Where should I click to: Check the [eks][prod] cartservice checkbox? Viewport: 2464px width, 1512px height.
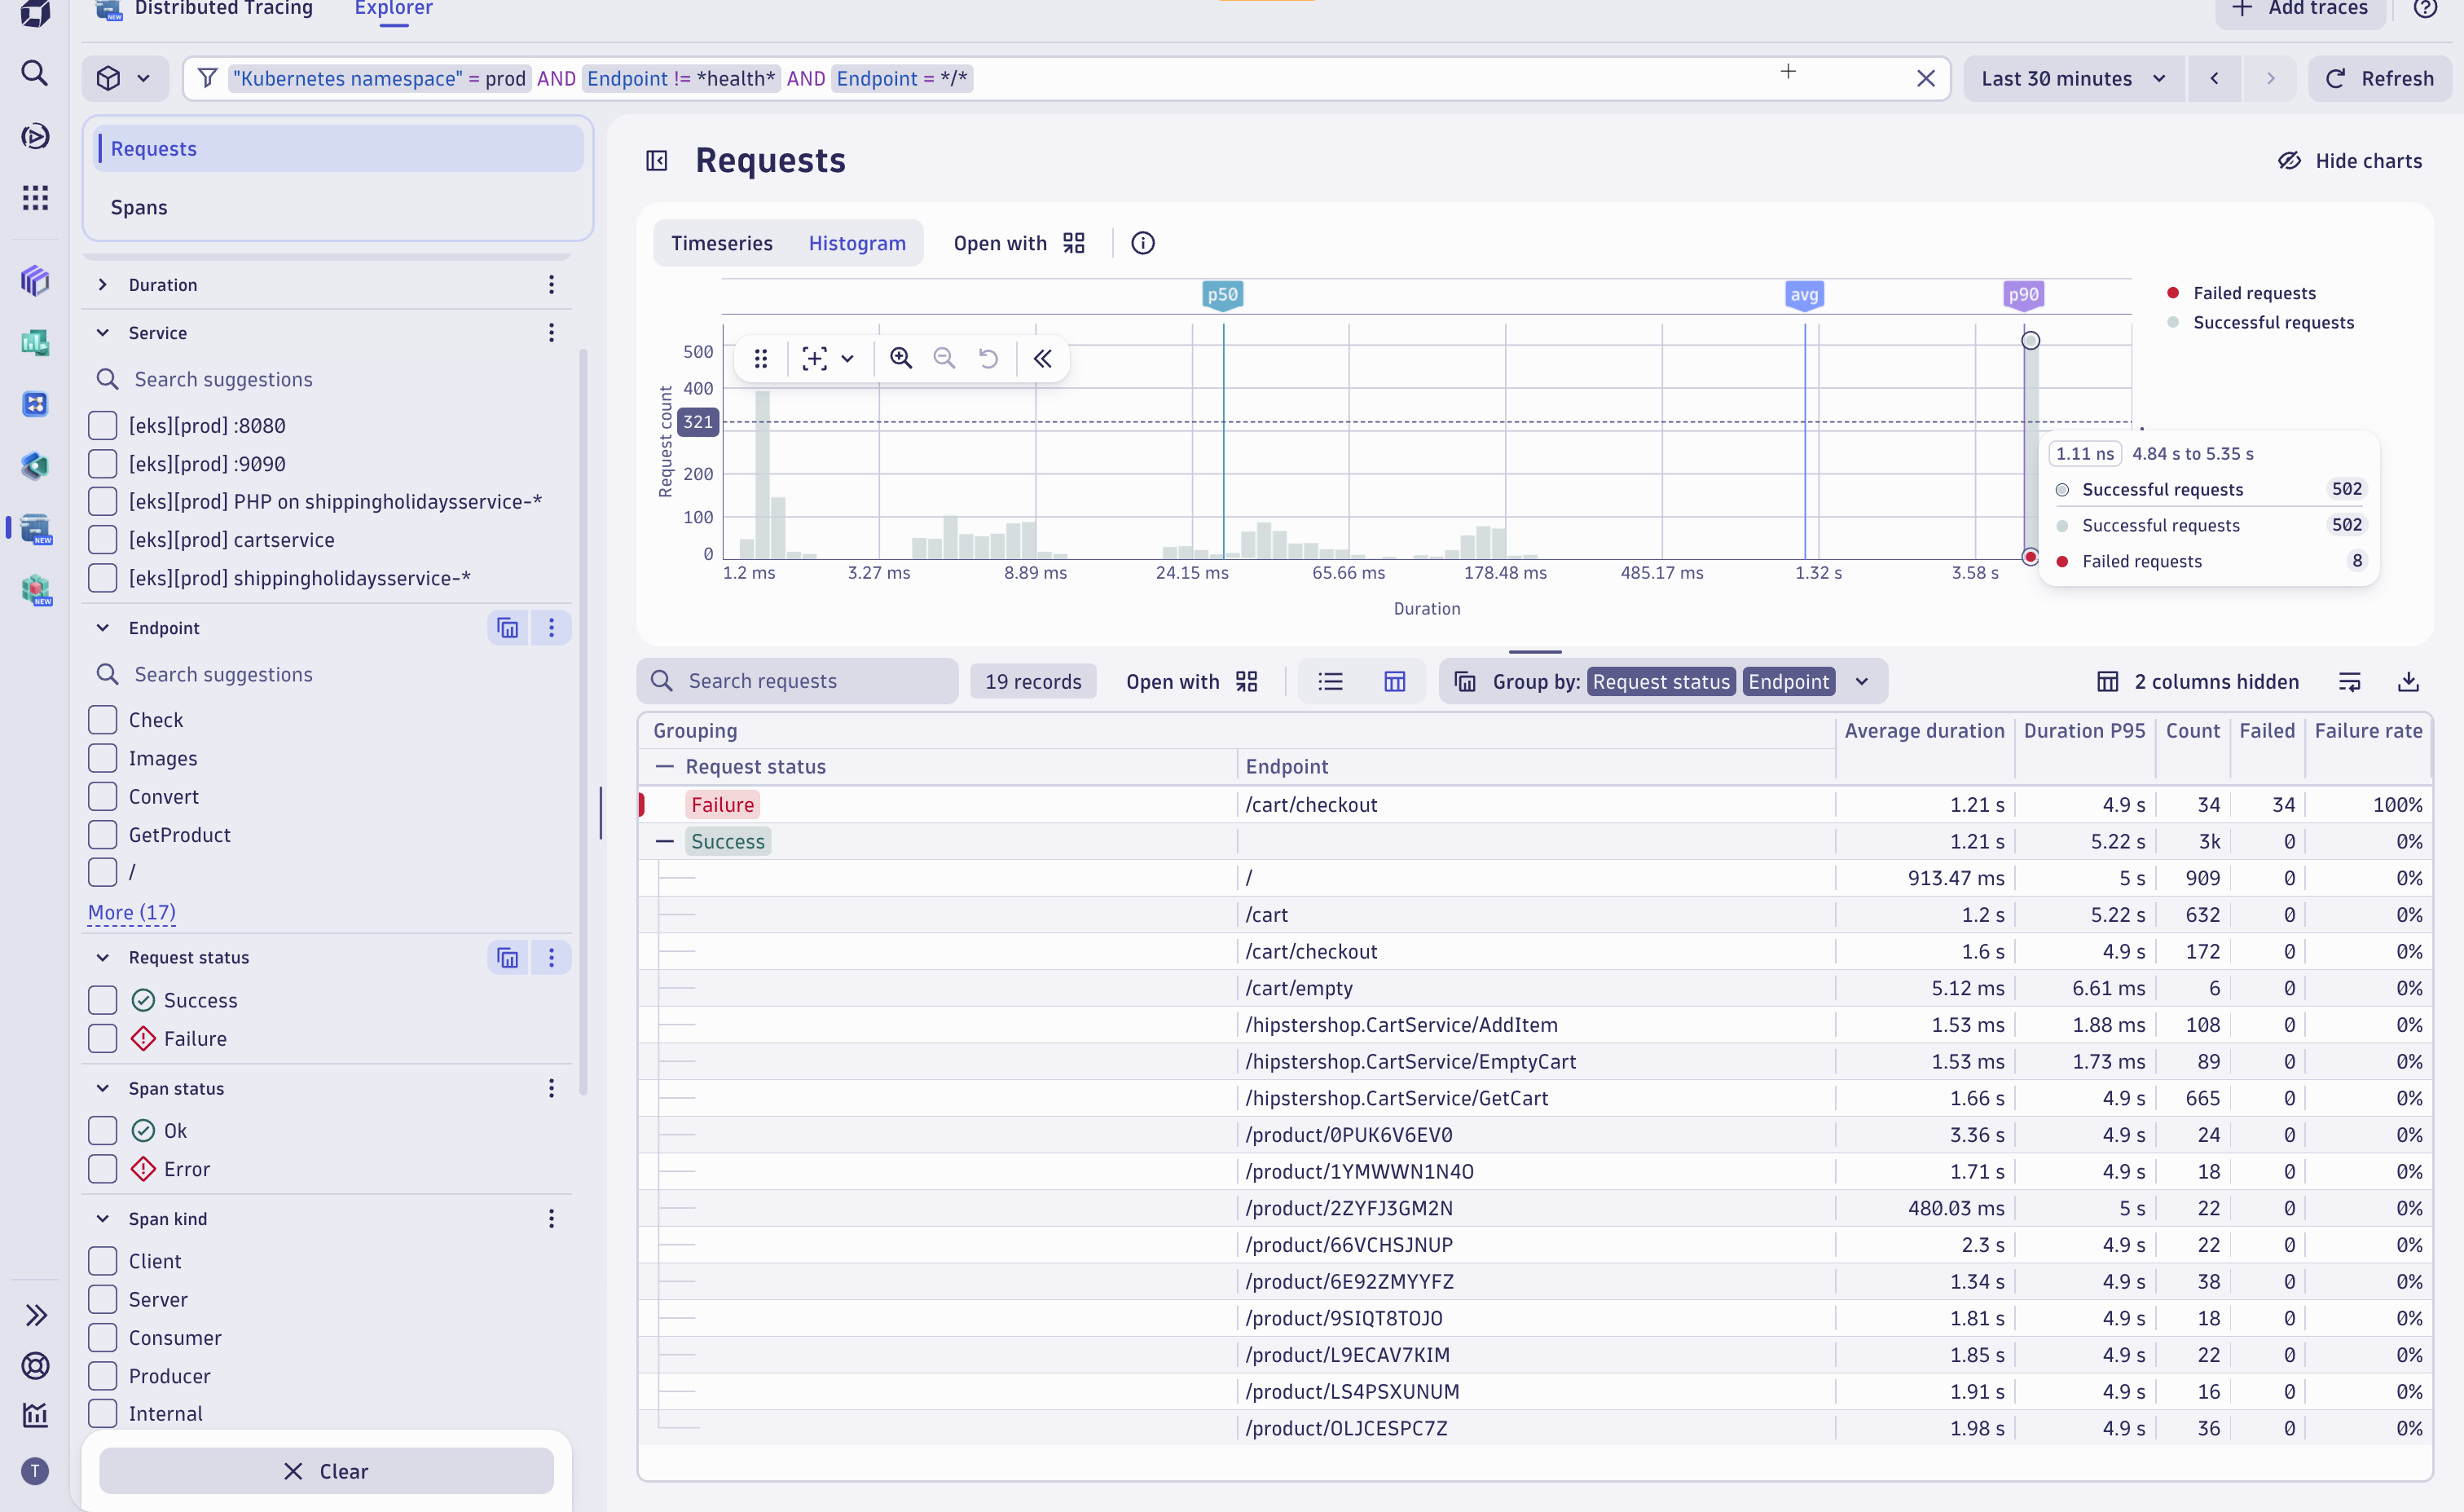pyautogui.click(x=102, y=540)
